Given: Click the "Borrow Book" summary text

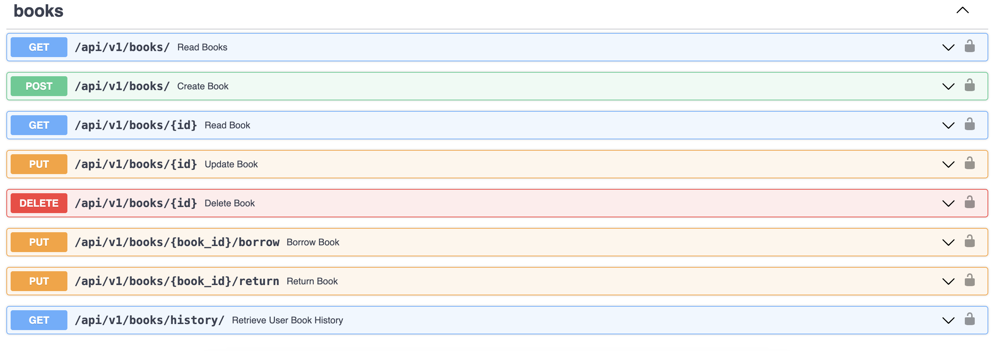Looking at the screenshot, I should click(x=313, y=242).
